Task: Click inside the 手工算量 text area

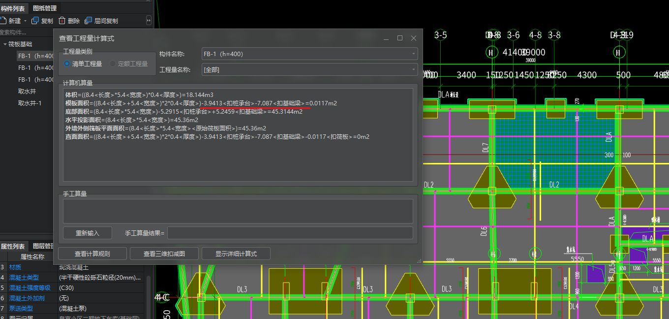Action: tap(238, 211)
